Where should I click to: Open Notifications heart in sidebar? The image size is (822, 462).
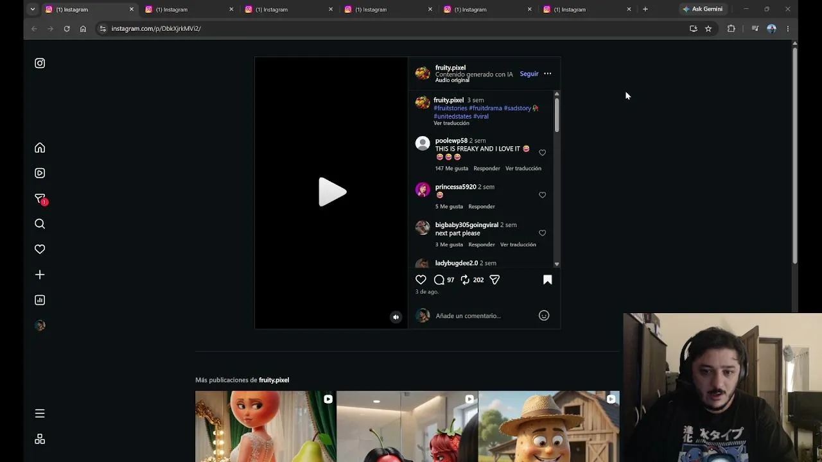click(x=40, y=249)
